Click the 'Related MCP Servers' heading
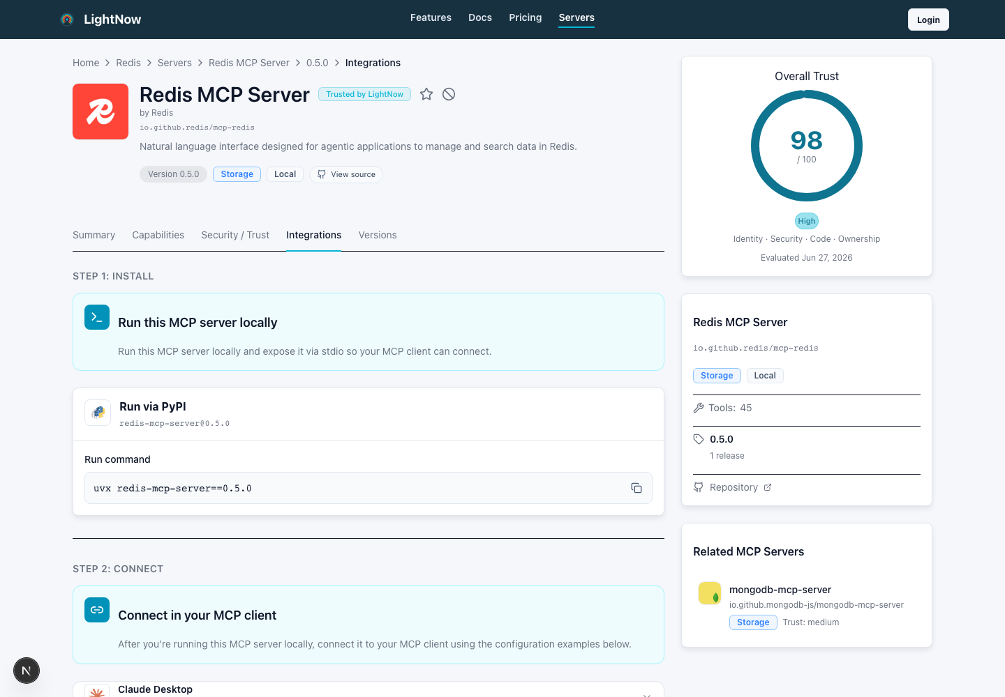 (748, 551)
